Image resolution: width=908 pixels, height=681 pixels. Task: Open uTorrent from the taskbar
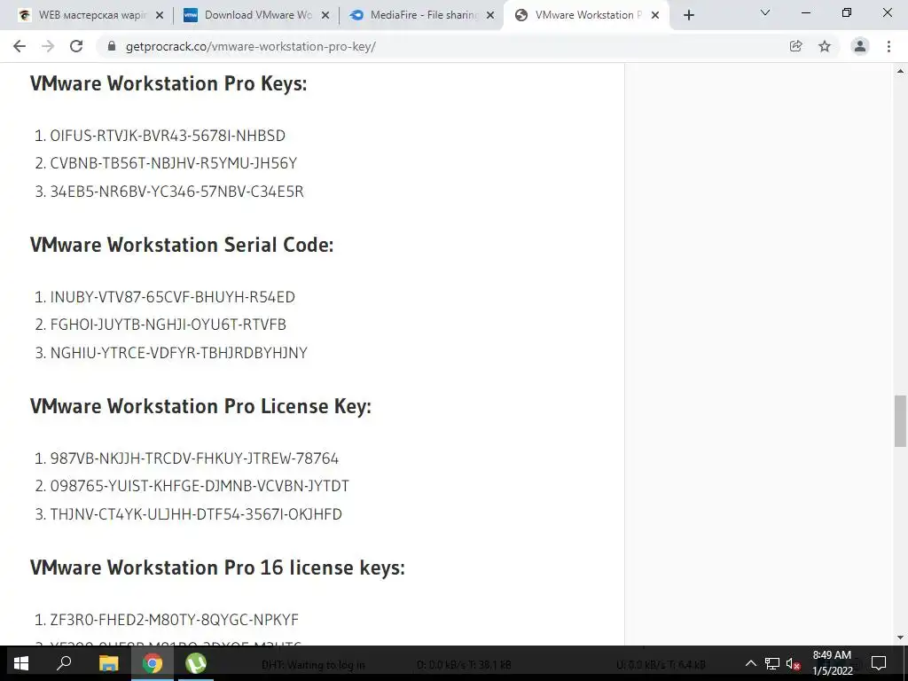[196, 663]
